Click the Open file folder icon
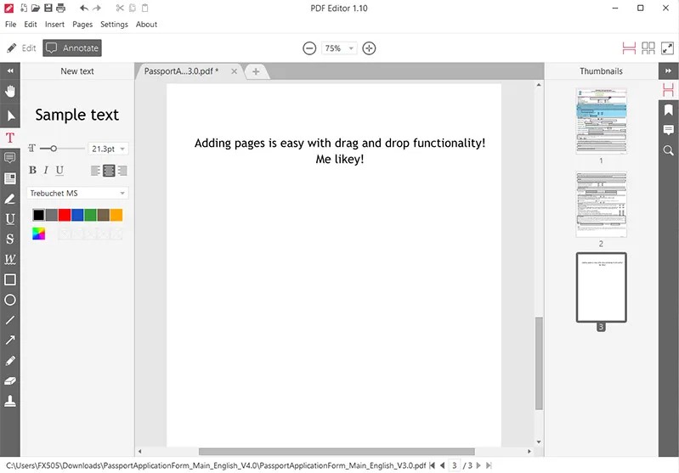The height and width of the screenshot is (473, 679). [36, 8]
